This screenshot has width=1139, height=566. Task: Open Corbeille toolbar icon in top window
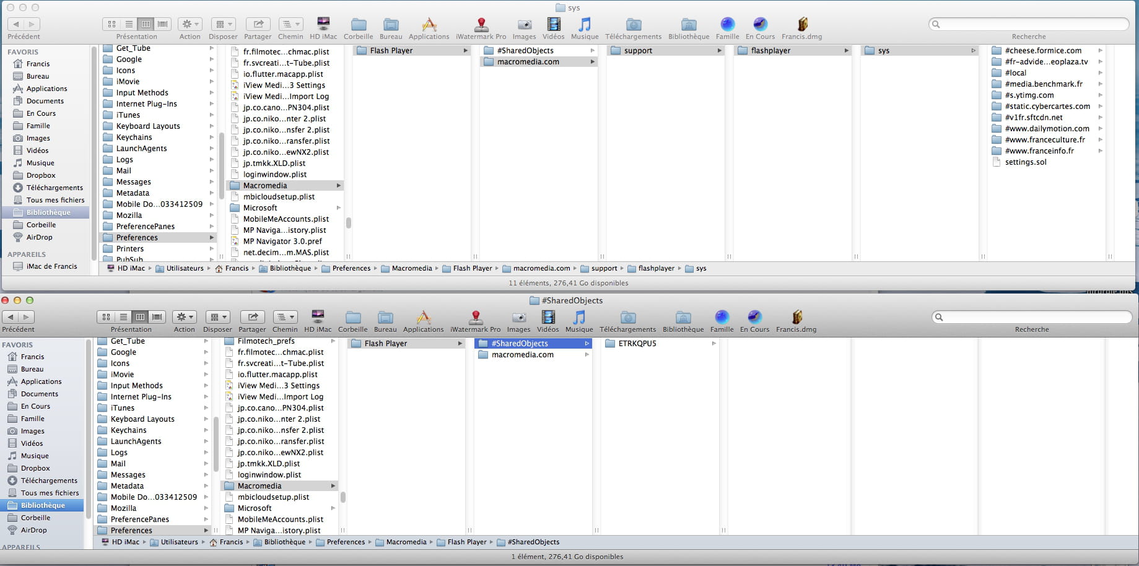pyautogui.click(x=358, y=24)
